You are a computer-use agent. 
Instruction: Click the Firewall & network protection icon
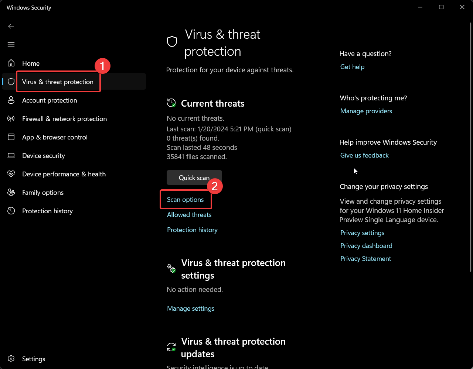tap(11, 119)
